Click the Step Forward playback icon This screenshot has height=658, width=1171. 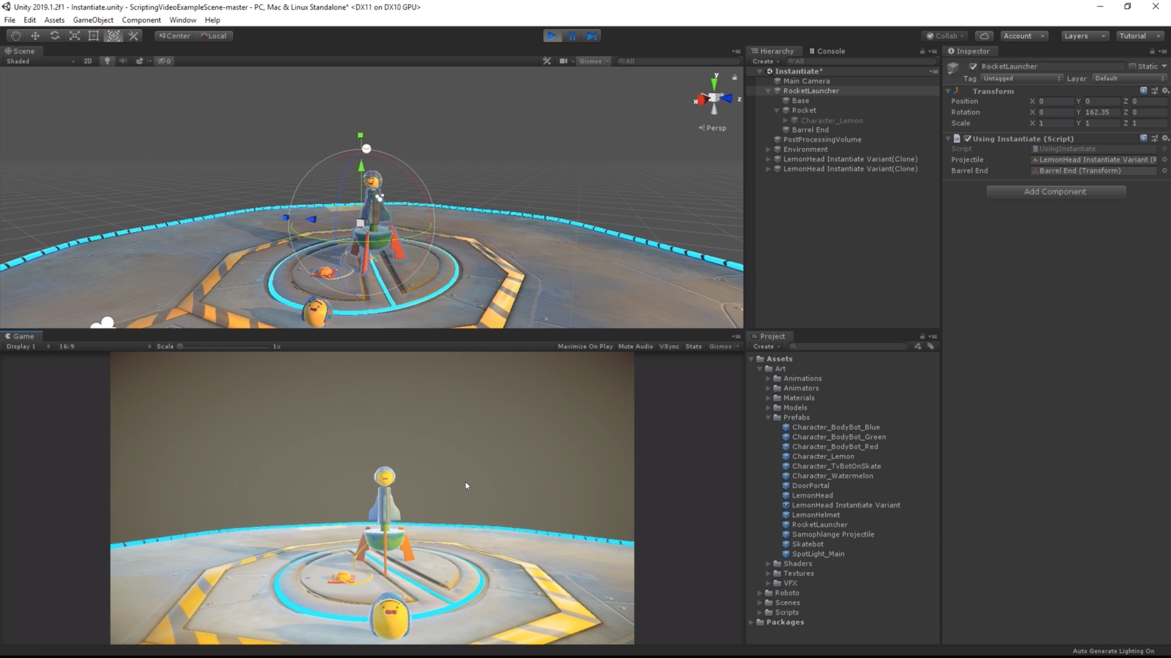[591, 35]
